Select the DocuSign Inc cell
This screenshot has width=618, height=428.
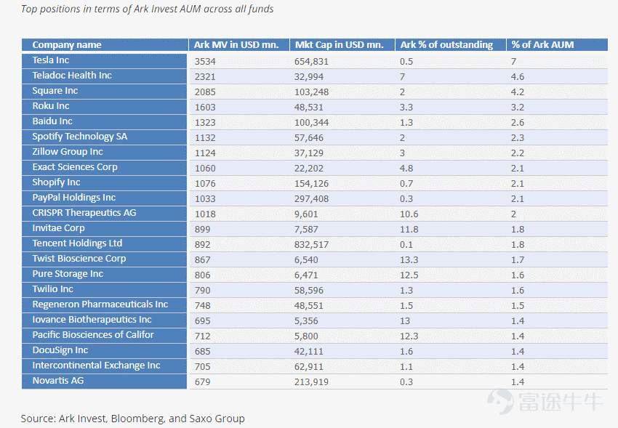click(104, 350)
